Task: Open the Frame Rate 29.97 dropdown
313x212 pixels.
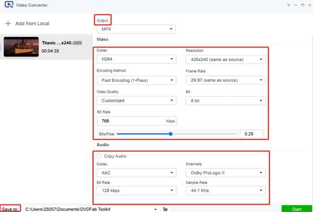Action: [225, 80]
